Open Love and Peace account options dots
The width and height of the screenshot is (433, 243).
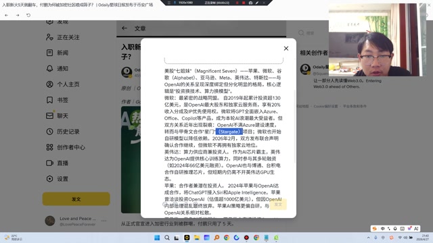(x=104, y=221)
